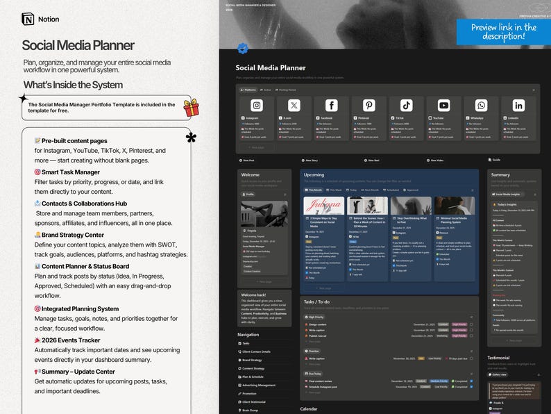The image size is (551, 414).
Task: Select the Gallery view tab in Testimonial
Action: pos(498,374)
